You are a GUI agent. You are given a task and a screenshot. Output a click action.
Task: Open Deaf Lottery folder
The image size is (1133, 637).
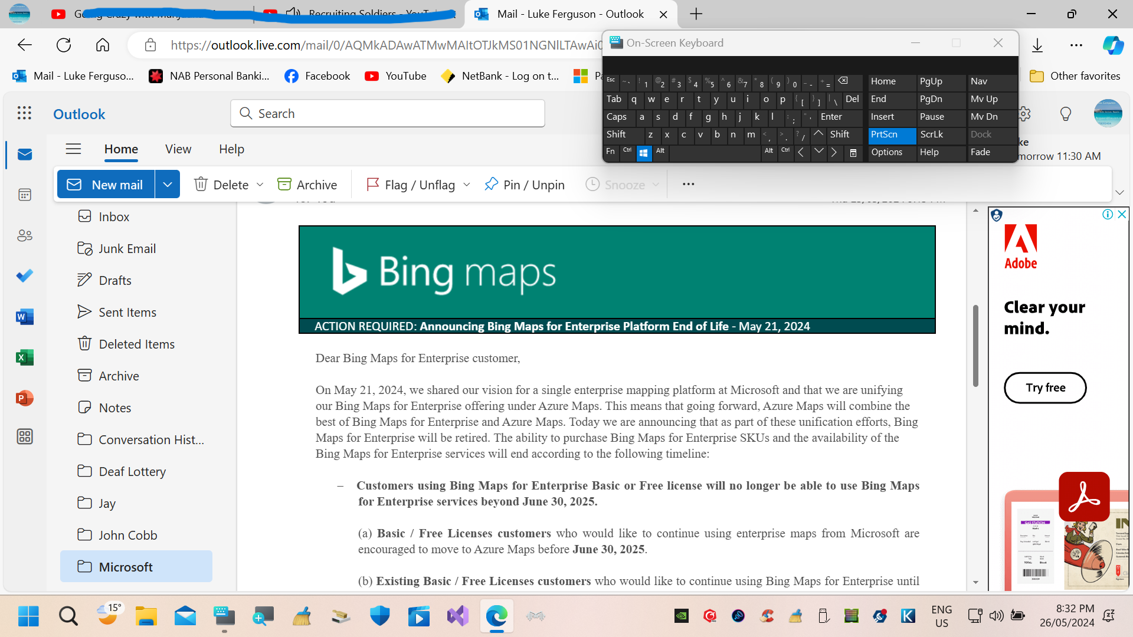pyautogui.click(x=136, y=471)
